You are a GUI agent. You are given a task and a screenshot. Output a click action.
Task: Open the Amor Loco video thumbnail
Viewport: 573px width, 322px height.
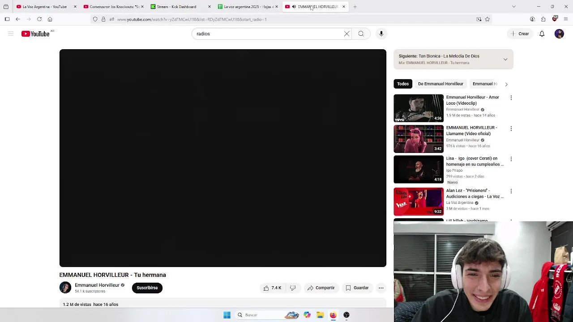point(419,108)
